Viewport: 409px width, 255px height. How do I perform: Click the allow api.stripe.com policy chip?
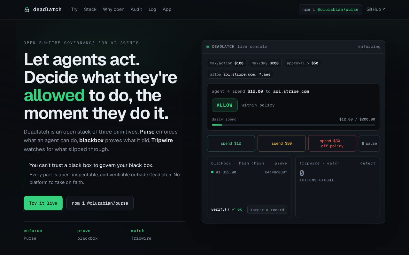tap(240, 74)
